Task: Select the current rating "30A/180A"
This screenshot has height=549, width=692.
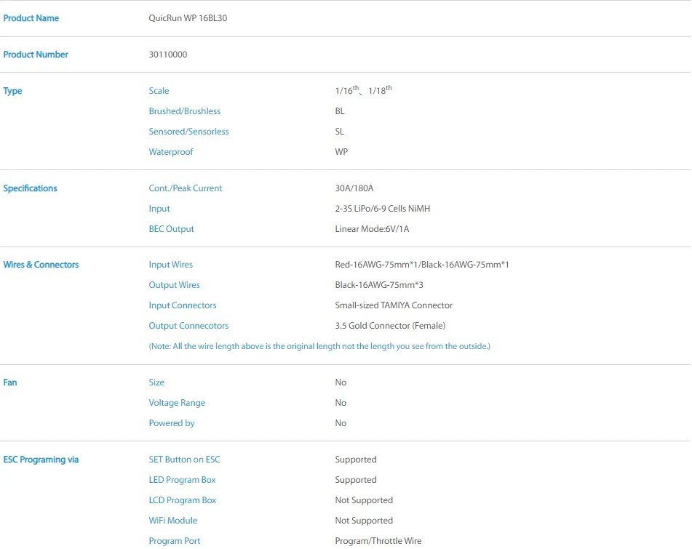Action: (354, 188)
